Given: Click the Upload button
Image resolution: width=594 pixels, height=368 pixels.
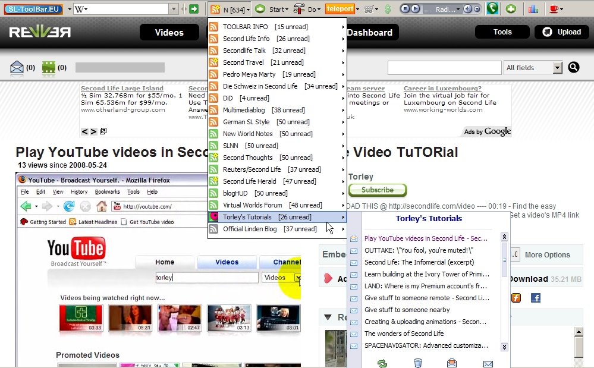Looking at the screenshot, I should [x=562, y=32].
